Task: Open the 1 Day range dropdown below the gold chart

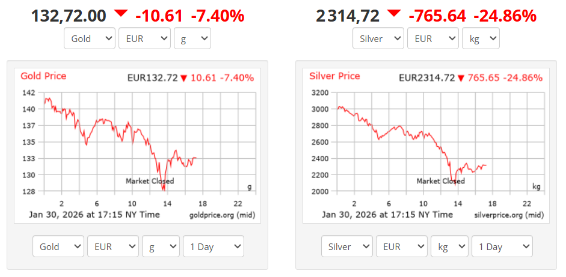Action: pyautogui.click(x=214, y=246)
